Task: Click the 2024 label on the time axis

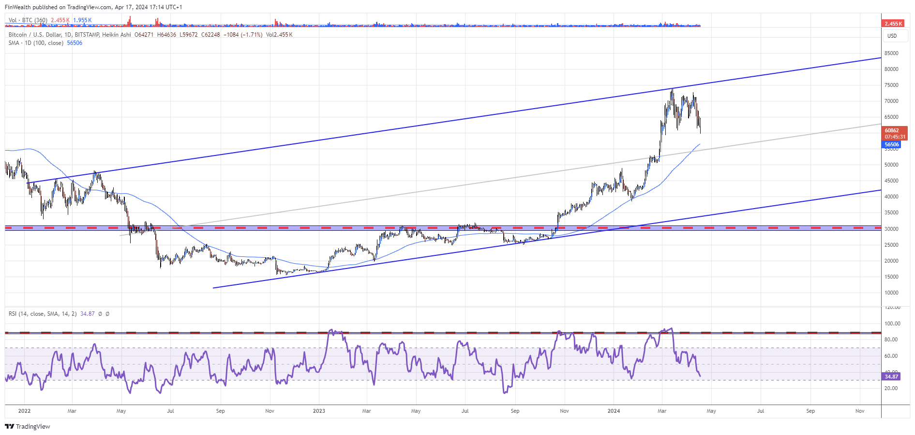Action: point(614,411)
